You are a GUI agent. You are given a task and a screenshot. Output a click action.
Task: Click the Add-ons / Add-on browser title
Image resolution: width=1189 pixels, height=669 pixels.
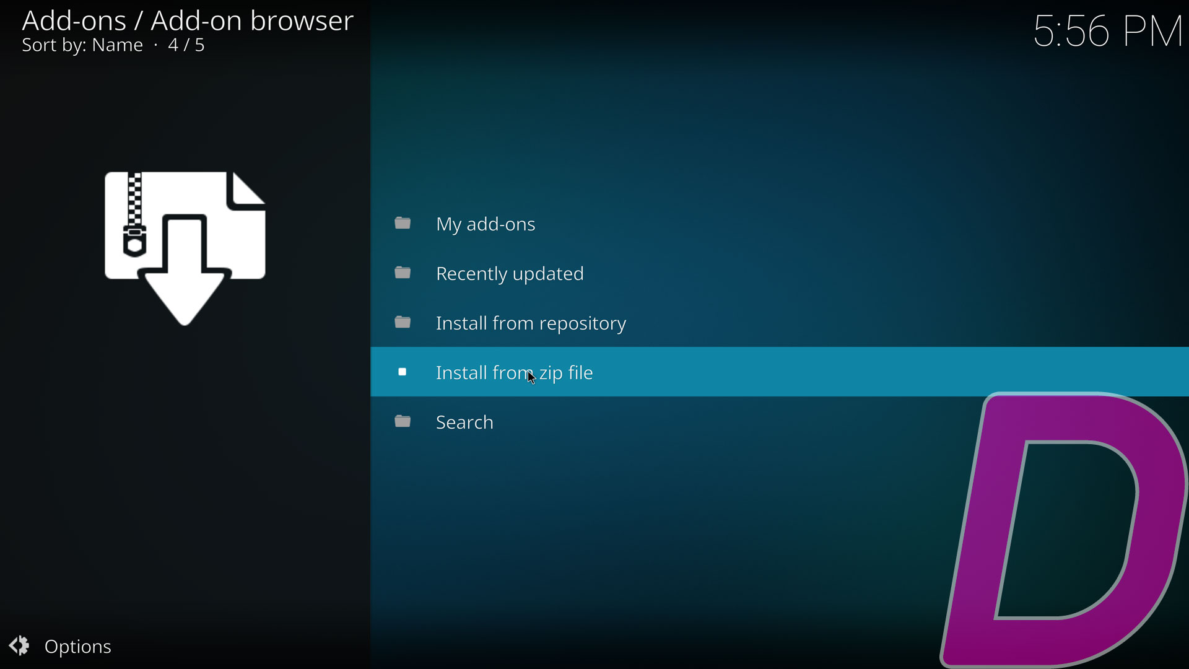coord(188,20)
